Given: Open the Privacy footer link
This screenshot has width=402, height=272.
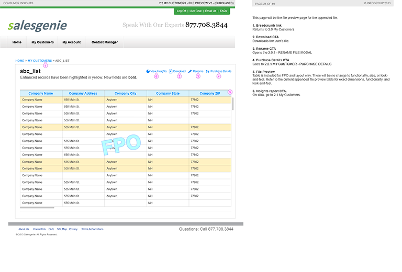Looking at the screenshot, I should (x=73, y=229).
